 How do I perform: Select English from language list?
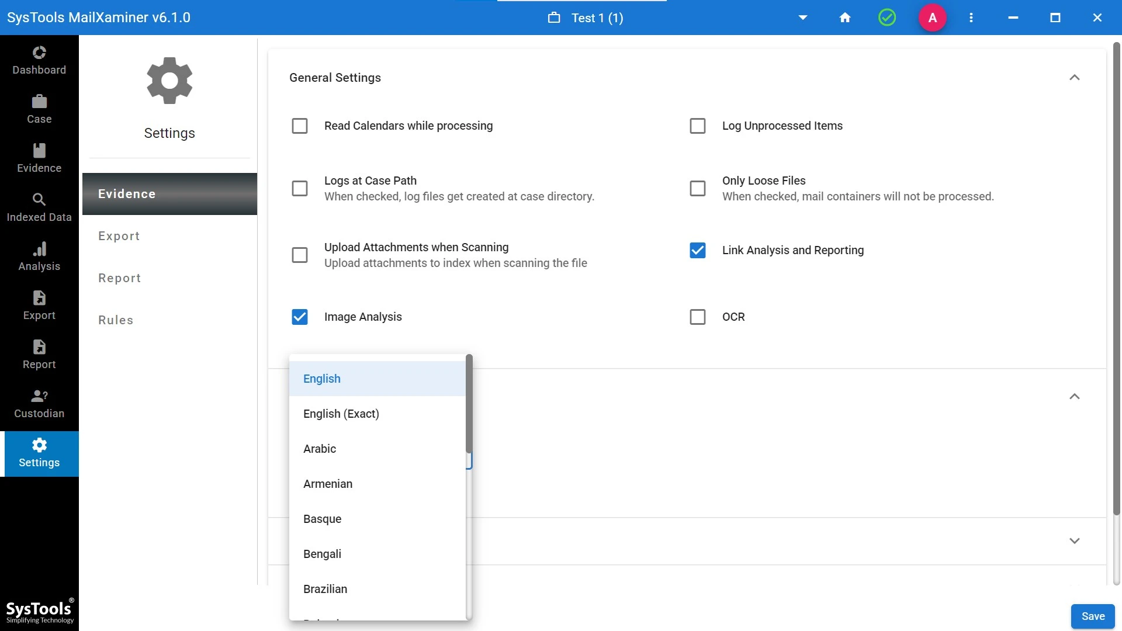tap(378, 379)
